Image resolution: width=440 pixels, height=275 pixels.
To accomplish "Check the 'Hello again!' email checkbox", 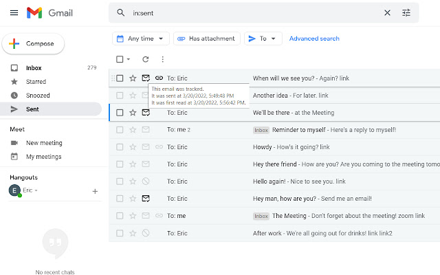I will (120, 181).
